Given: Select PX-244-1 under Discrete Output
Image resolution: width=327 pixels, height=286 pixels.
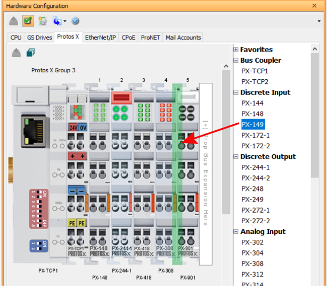Looking at the screenshot, I should pos(256,167).
